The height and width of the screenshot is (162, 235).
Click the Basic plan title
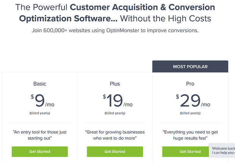[x=40, y=84]
